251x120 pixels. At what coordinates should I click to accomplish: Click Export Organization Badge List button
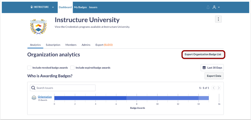pos(203,54)
